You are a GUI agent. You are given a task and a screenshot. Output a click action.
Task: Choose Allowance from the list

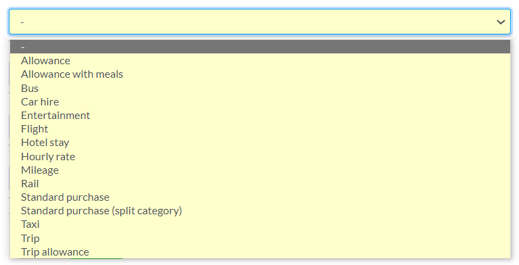260,61
